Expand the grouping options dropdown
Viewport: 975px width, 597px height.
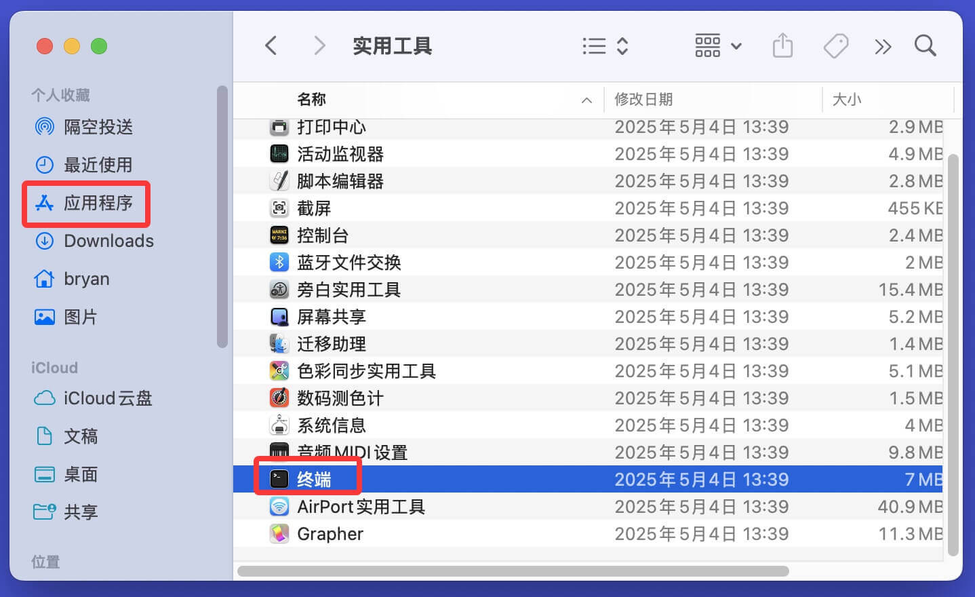click(718, 46)
